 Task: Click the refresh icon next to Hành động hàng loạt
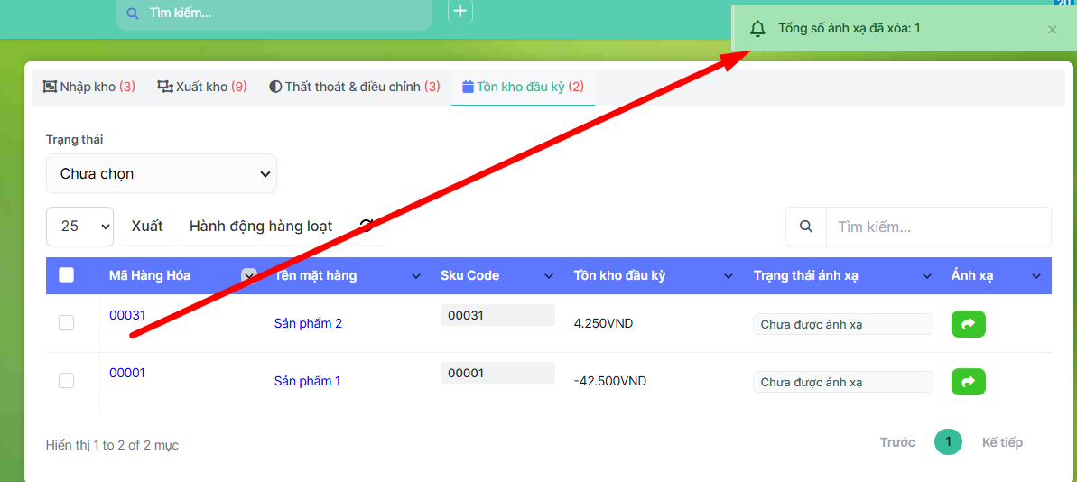(x=367, y=226)
